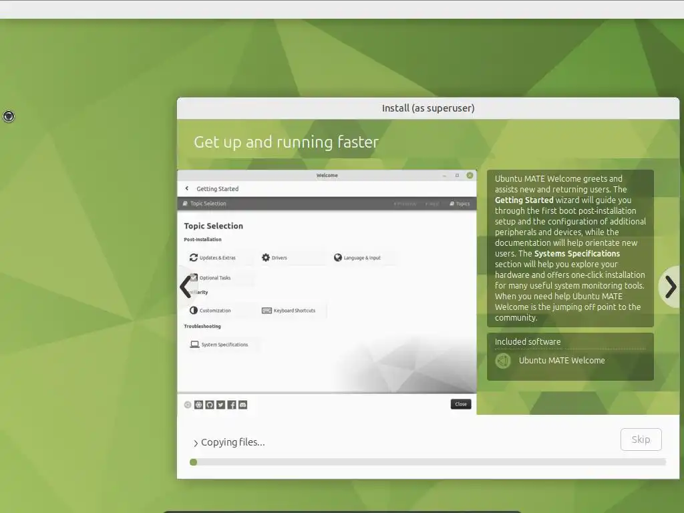Click the Twitter icon in the preview footer
The height and width of the screenshot is (513, 684).
220,405
